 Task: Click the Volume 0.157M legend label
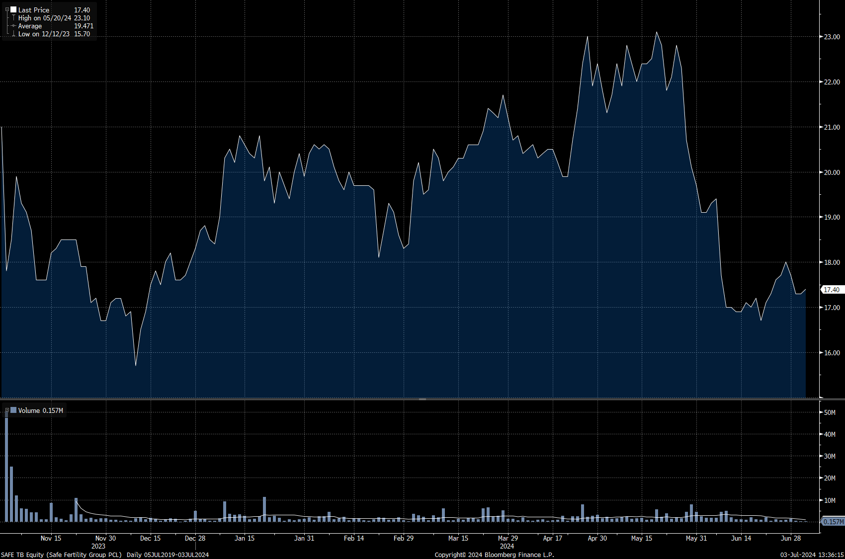pos(40,410)
